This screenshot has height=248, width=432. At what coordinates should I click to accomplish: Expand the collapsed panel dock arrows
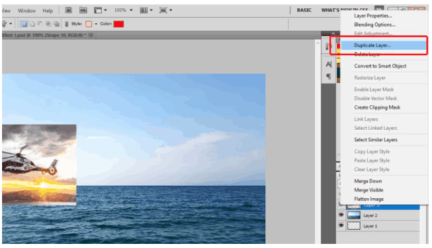point(333,33)
